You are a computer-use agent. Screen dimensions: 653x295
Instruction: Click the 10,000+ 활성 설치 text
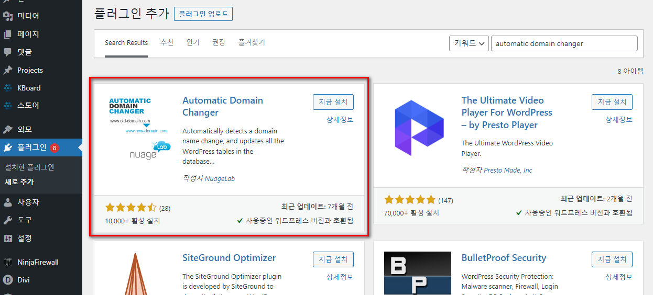(x=133, y=221)
